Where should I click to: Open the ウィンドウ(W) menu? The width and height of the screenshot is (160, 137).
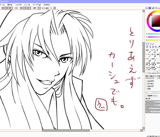point(37,5)
